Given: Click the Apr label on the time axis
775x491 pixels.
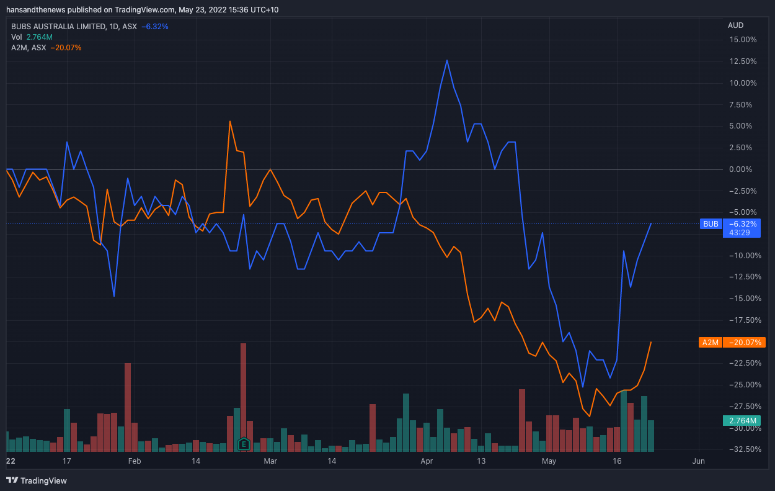Looking at the screenshot, I should (426, 461).
